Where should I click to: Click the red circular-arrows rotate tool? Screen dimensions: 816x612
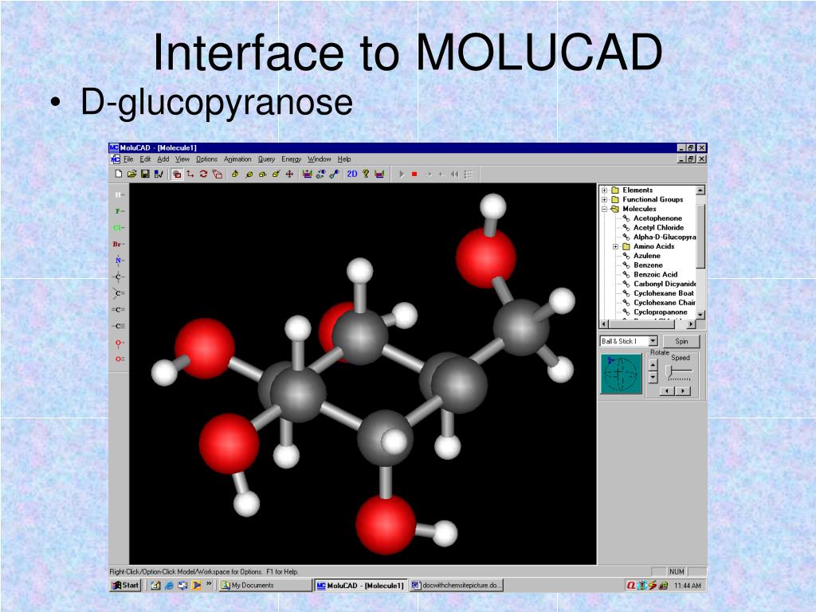tap(203, 174)
